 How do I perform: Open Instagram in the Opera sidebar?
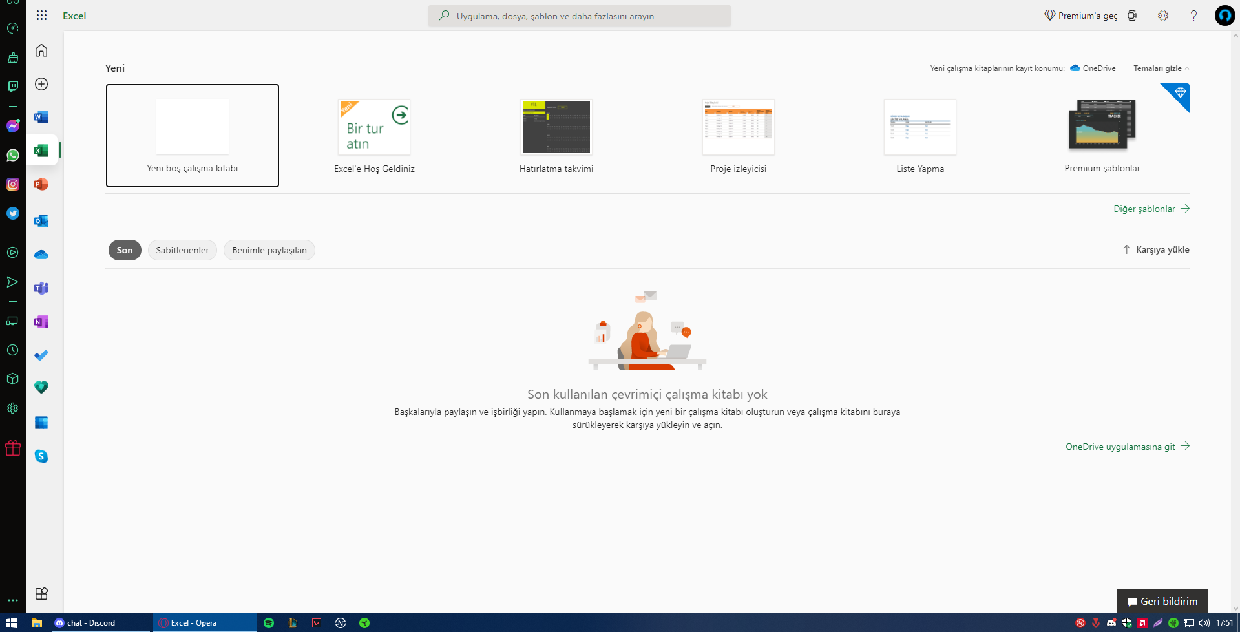[13, 184]
